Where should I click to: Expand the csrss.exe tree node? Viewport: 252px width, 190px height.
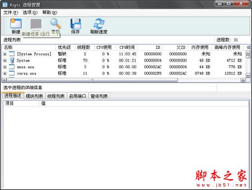click(5, 74)
